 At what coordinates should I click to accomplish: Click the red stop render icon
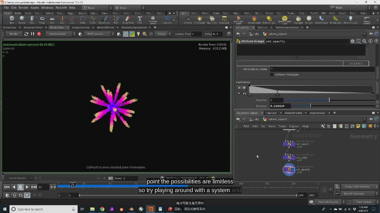tap(39, 34)
